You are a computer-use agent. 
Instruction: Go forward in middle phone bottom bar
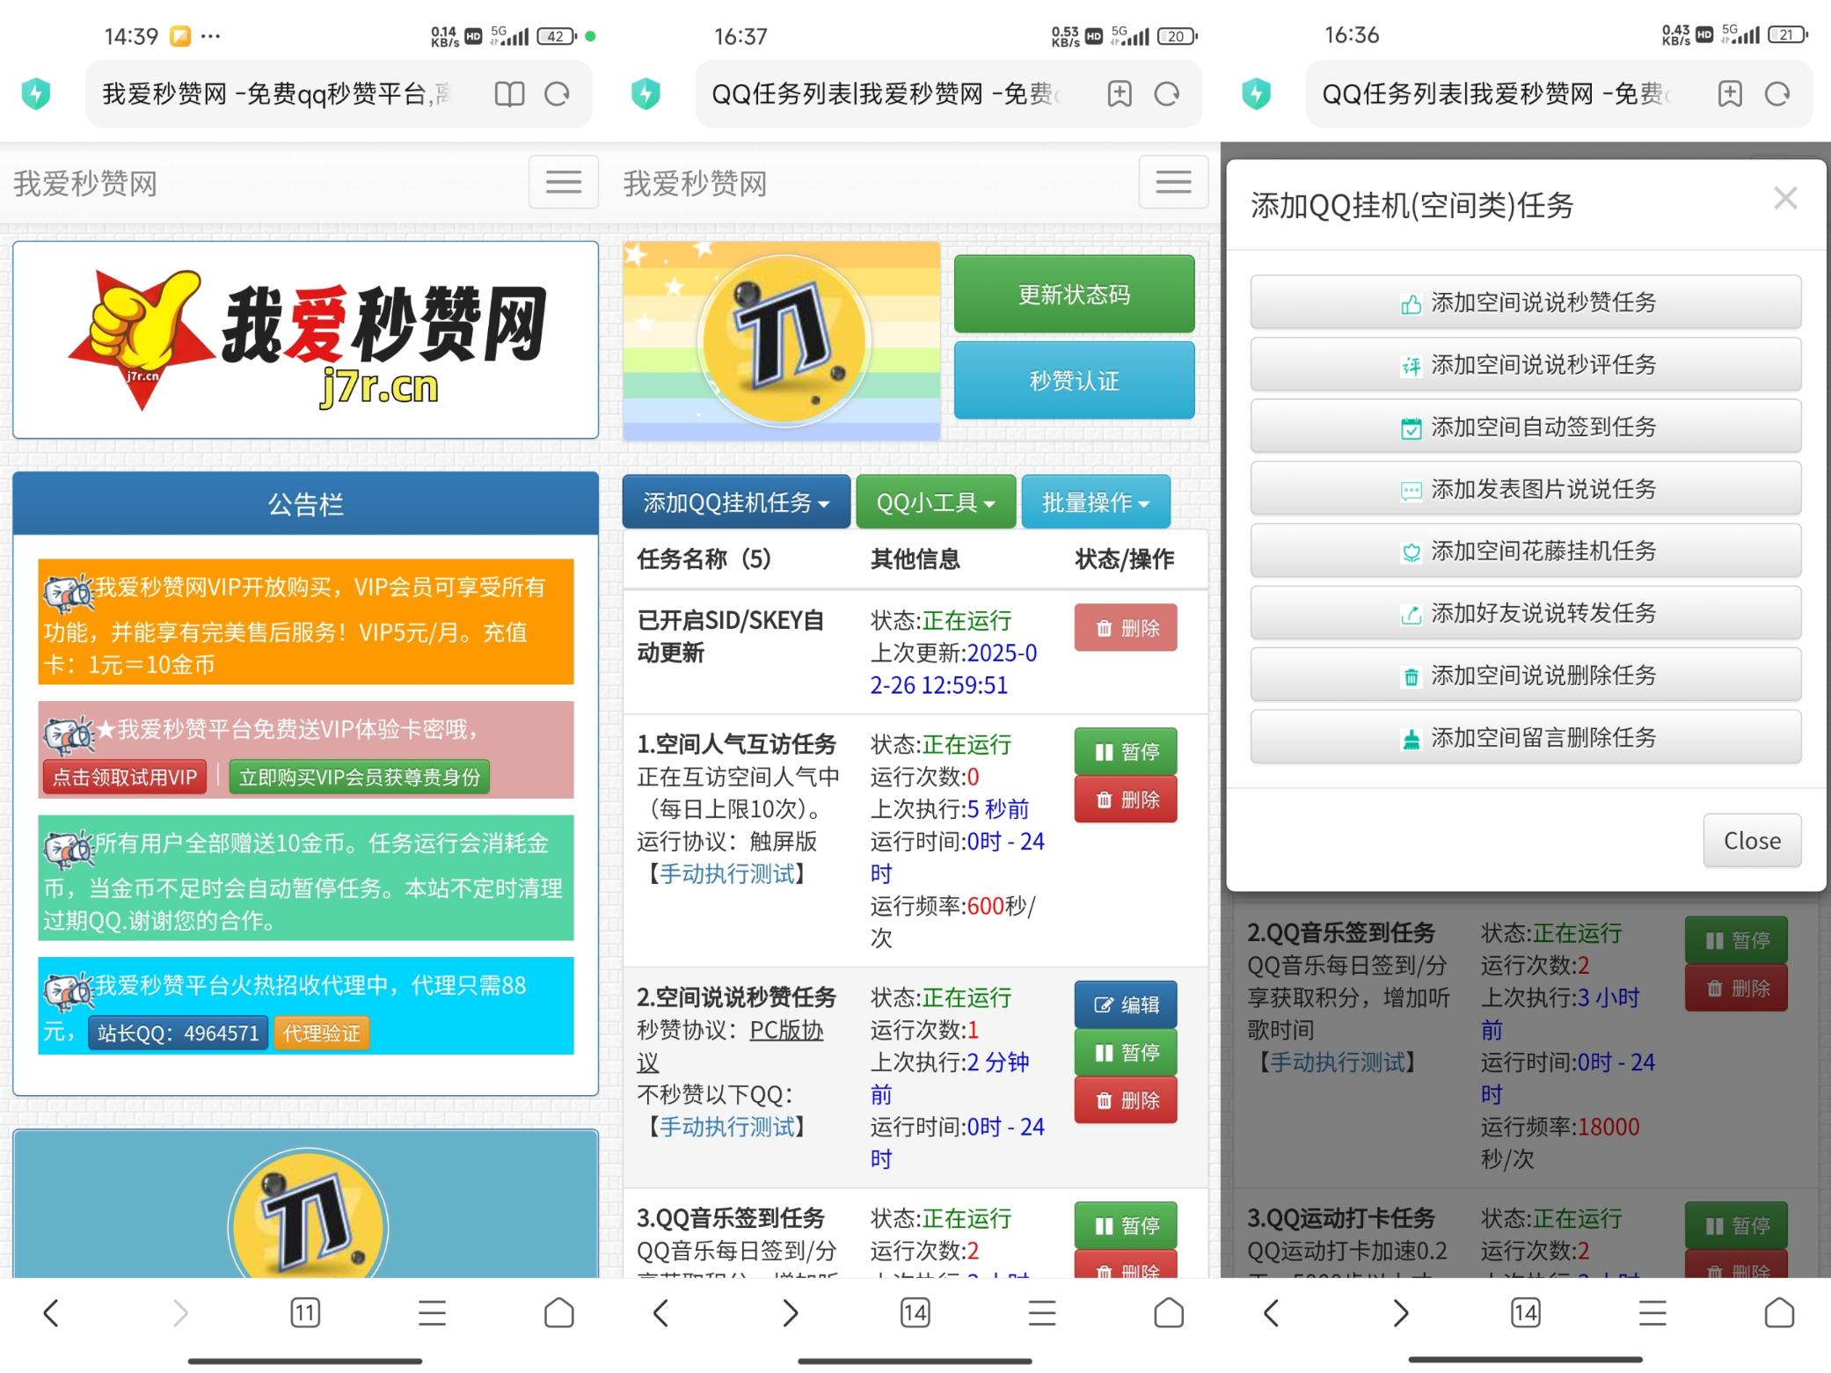click(790, 1313)
